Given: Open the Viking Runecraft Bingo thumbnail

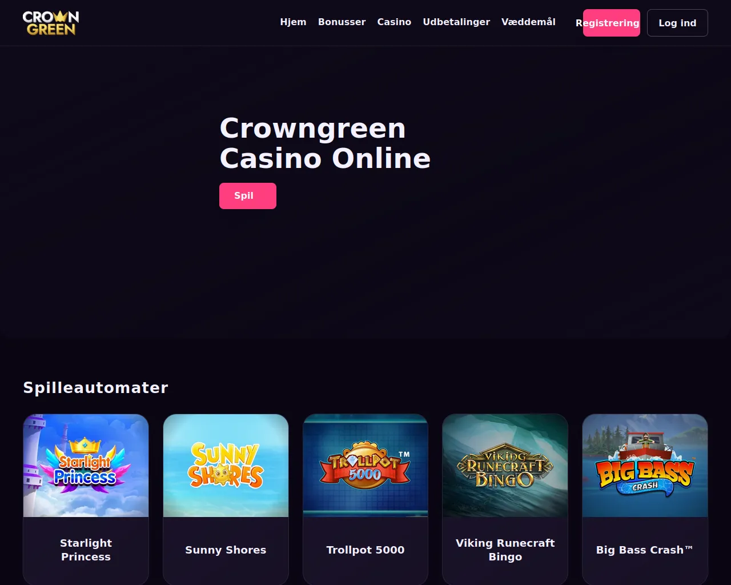Looking at the screenshot, I should click(505, 466).
